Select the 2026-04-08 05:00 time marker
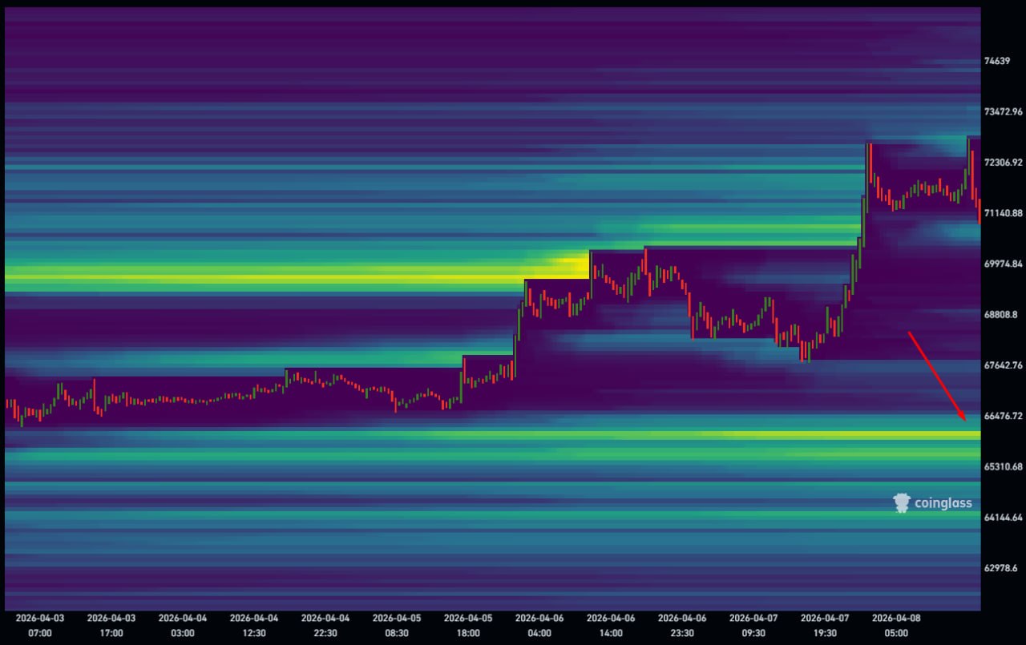This screenshot has height=645, width=1026. (x=896, y=625)
